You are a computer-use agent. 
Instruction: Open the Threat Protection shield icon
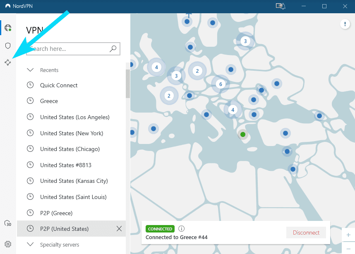(x=8, y=46)
